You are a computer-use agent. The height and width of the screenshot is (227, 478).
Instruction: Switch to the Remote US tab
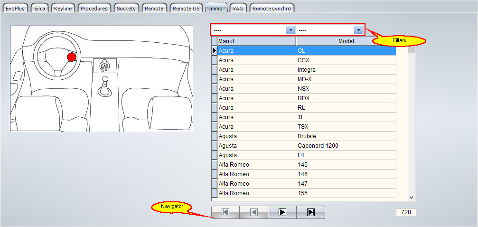point(186,8)
